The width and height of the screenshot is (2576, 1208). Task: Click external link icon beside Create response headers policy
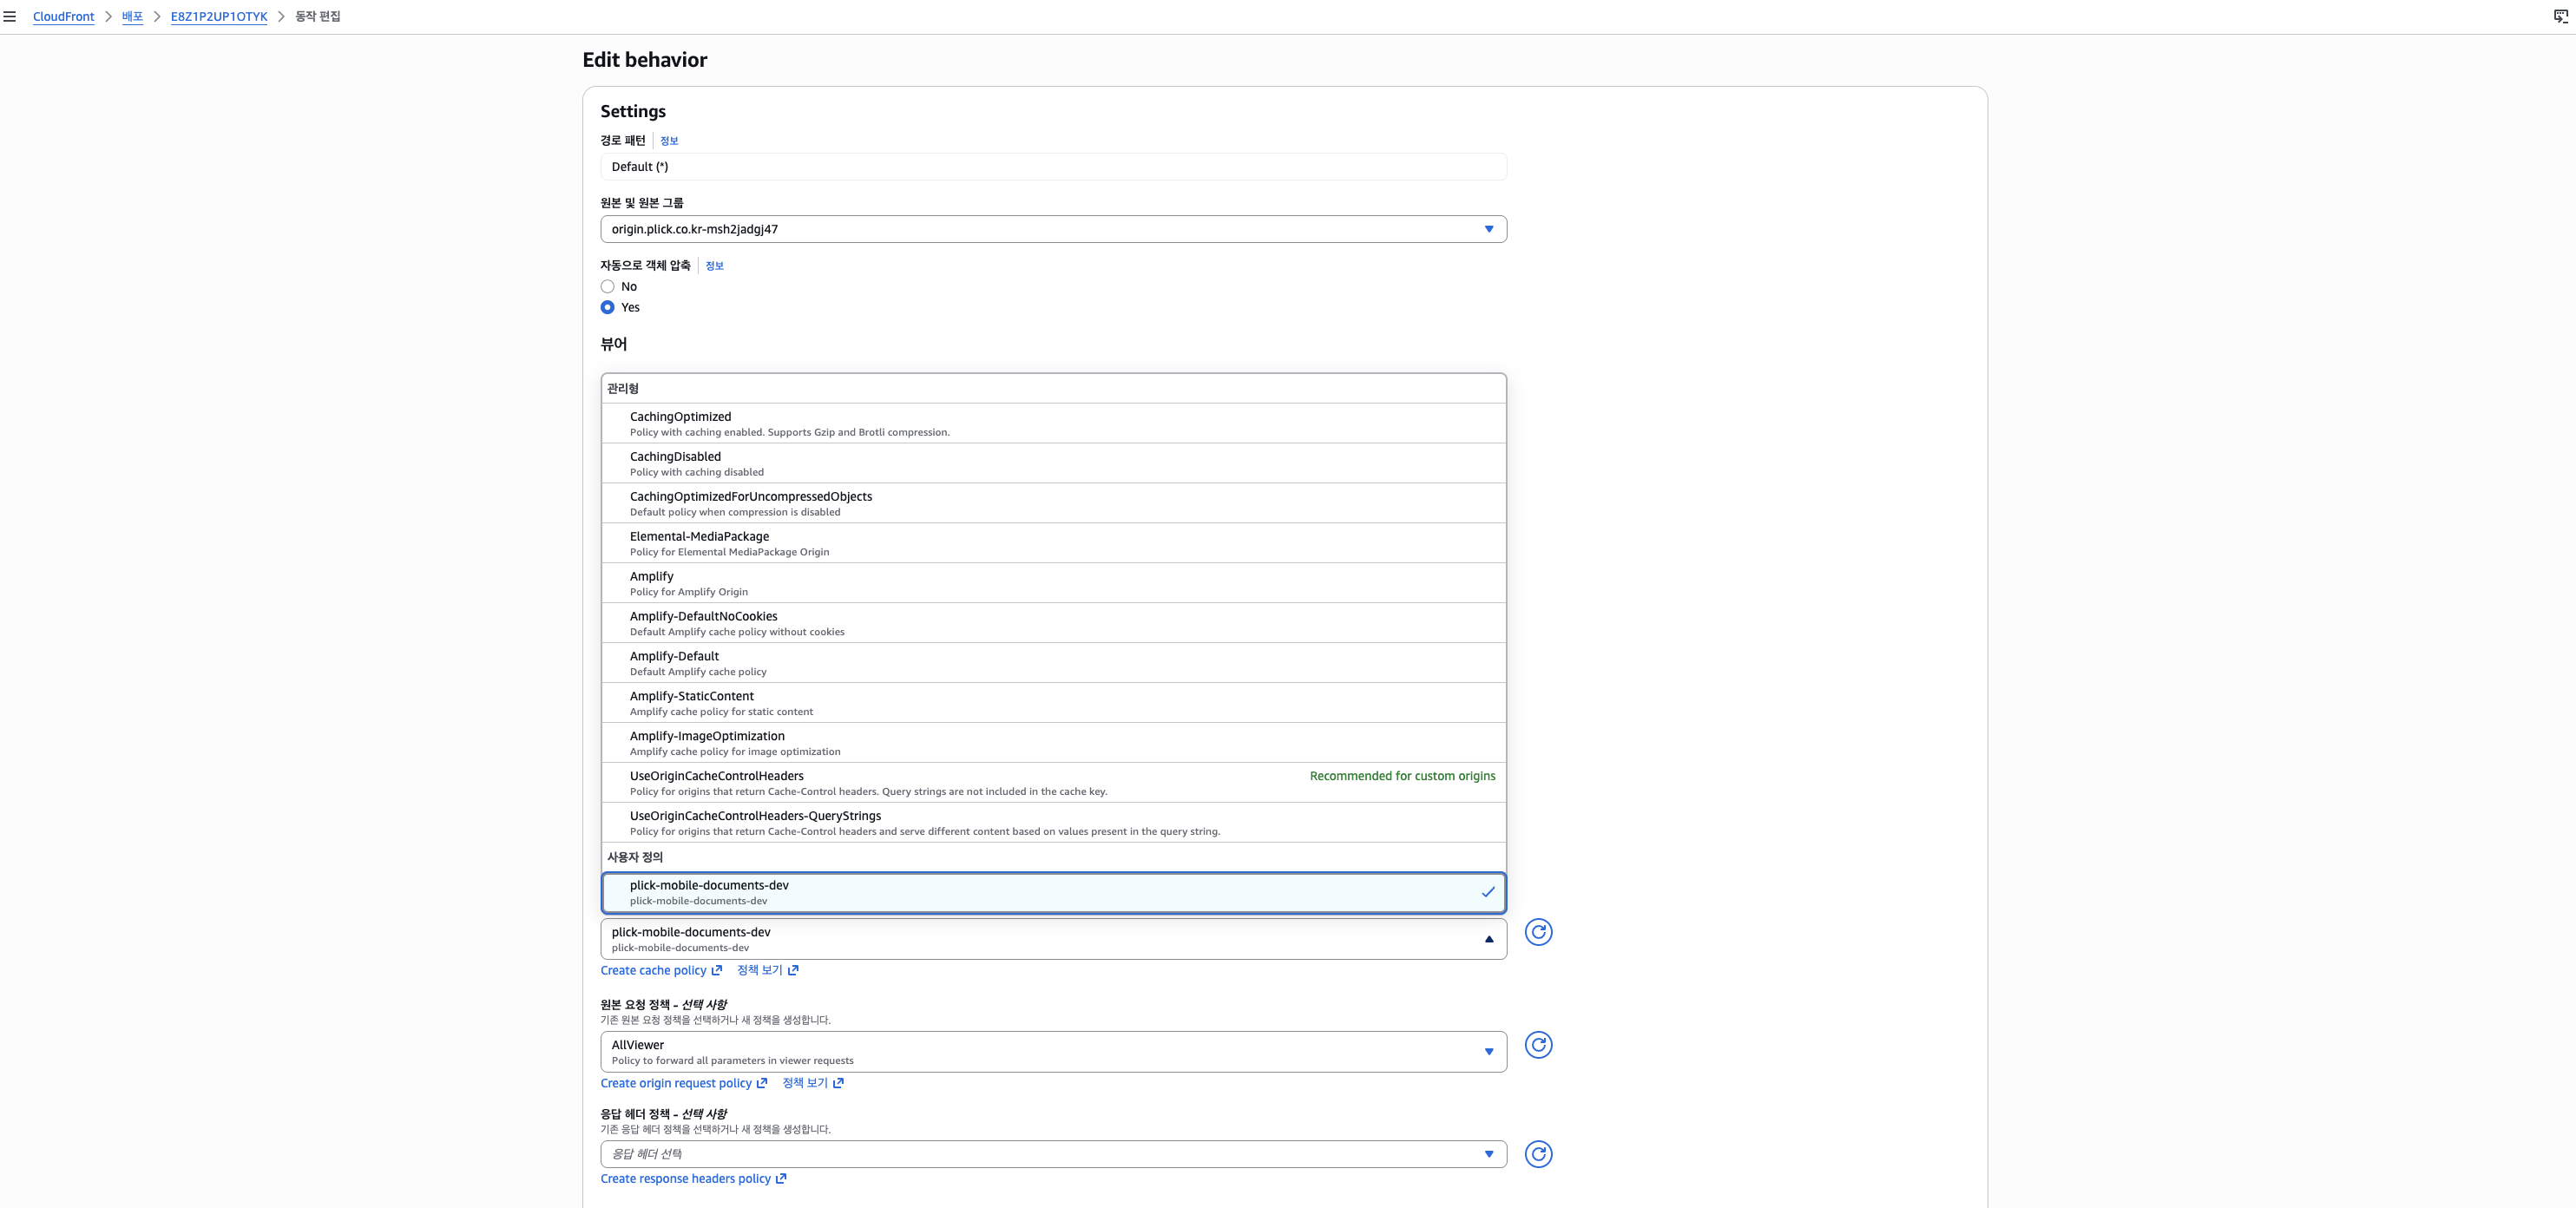pos(781,1179)
